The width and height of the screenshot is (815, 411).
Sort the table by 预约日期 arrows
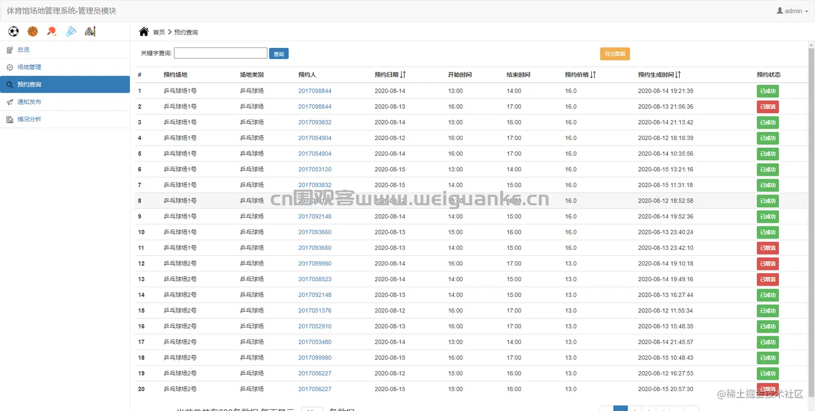click(x=403, y=75)
